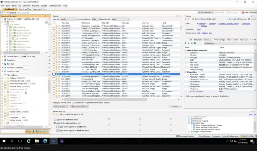Open Internet Explorer from the taskbar
Viewport: 257px width, 151px height.
[29, 141]
